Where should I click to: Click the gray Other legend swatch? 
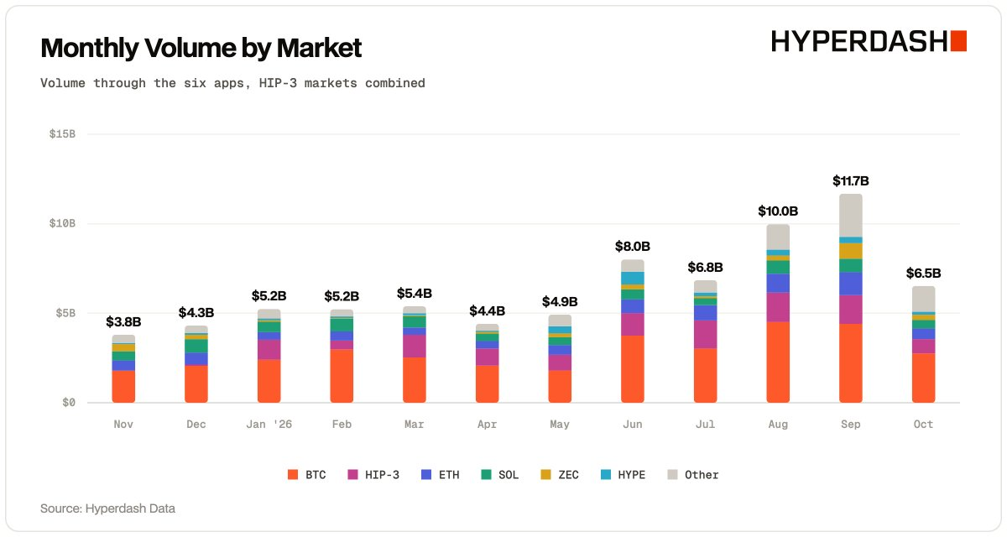(x=672, y=475)
